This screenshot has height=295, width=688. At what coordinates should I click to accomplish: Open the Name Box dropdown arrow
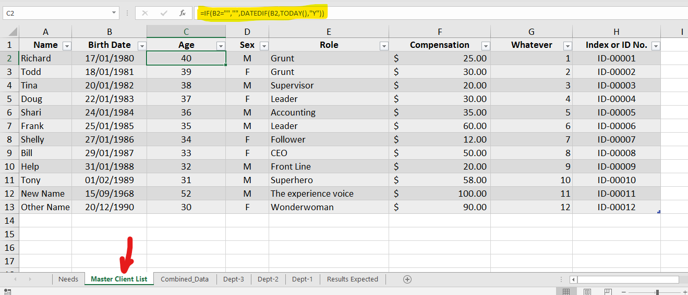tap(115, 13)
